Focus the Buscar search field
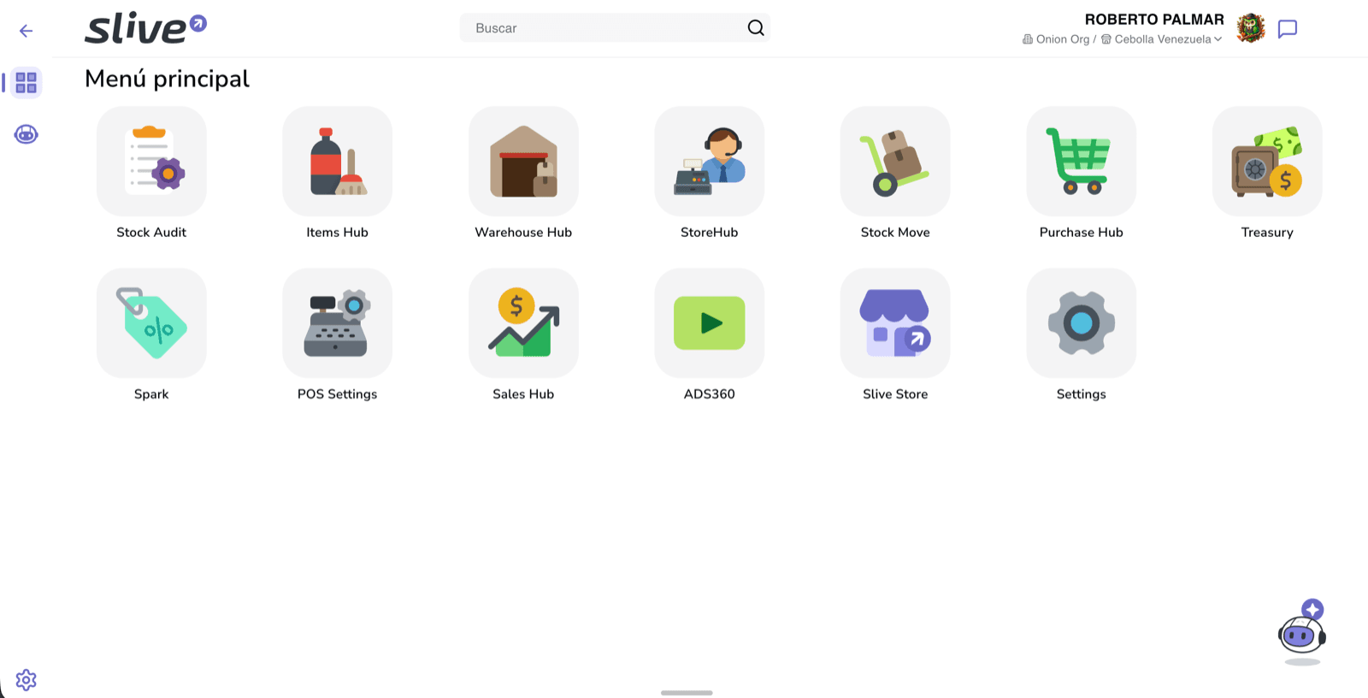The height and width of the screenshot is (698, 1368). point(615,28)
